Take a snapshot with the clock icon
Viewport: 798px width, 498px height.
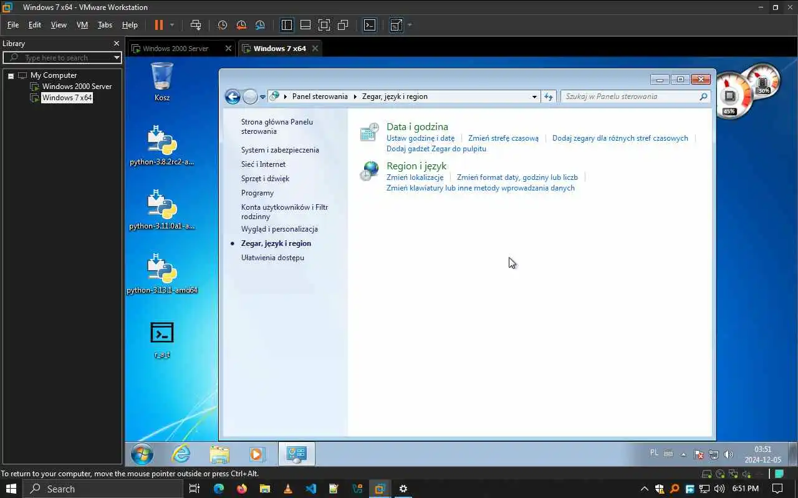tap(222, 25)
